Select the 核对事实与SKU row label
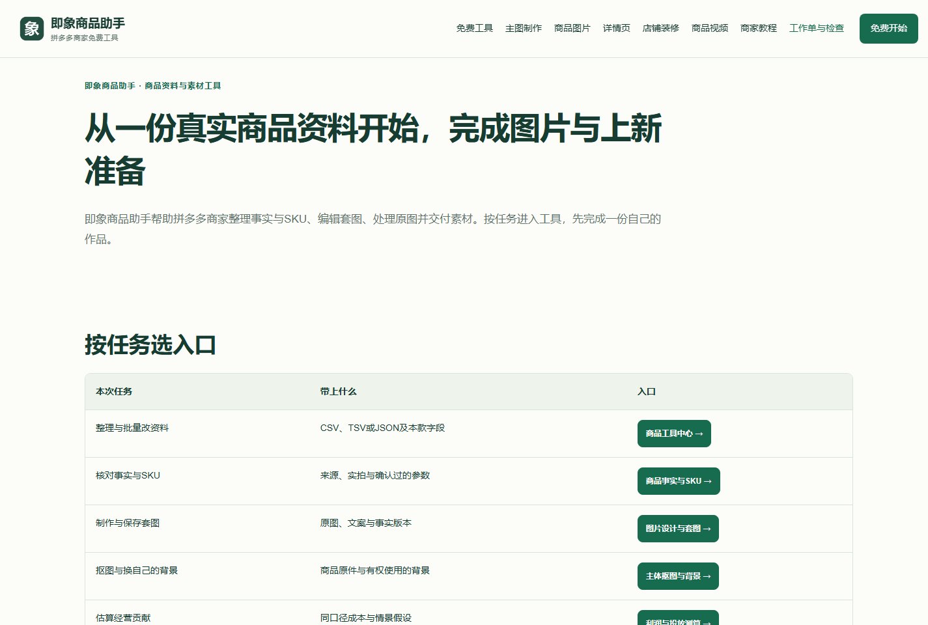This screenshot has width=928, height=625. tap(128, 475)
